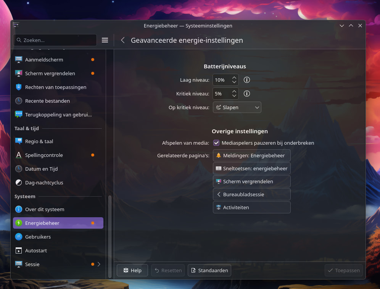The width and height of the screenshot is (380, 289).
Task: Click info icon next to Laag niveau
Action: pyautogui.click(x=247, y=80)
